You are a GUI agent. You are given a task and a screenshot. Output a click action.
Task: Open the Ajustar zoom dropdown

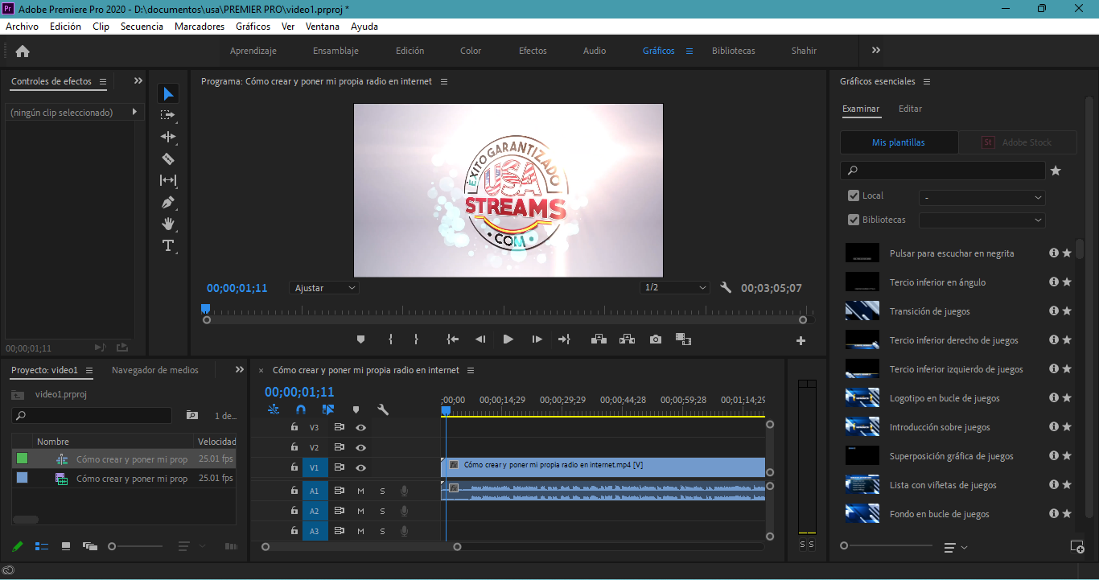(x=324, y=288)
